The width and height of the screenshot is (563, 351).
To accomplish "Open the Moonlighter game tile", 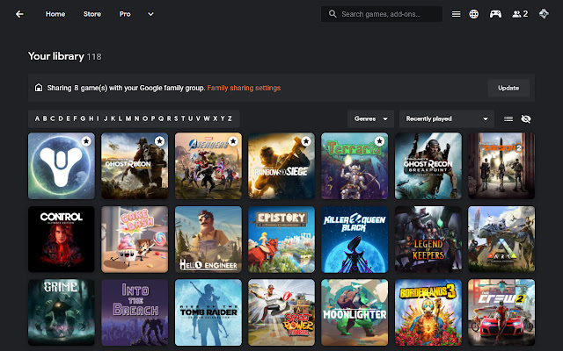I will click(x=355, y=312).
